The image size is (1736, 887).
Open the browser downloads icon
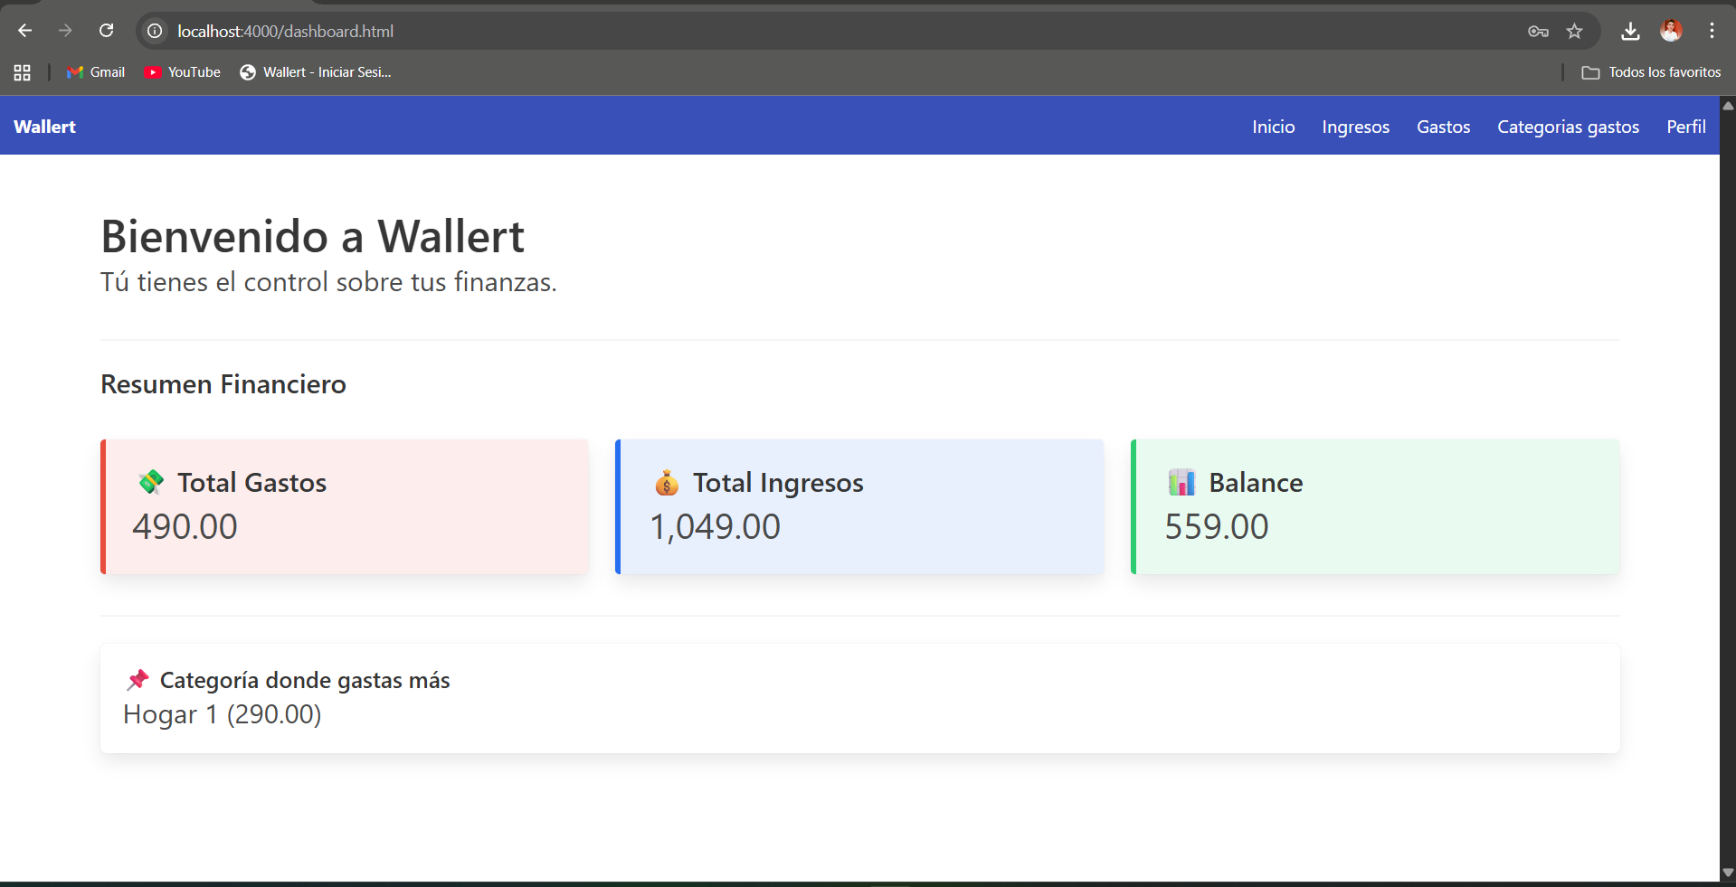pyautogui.click(x=1630, y=32)
